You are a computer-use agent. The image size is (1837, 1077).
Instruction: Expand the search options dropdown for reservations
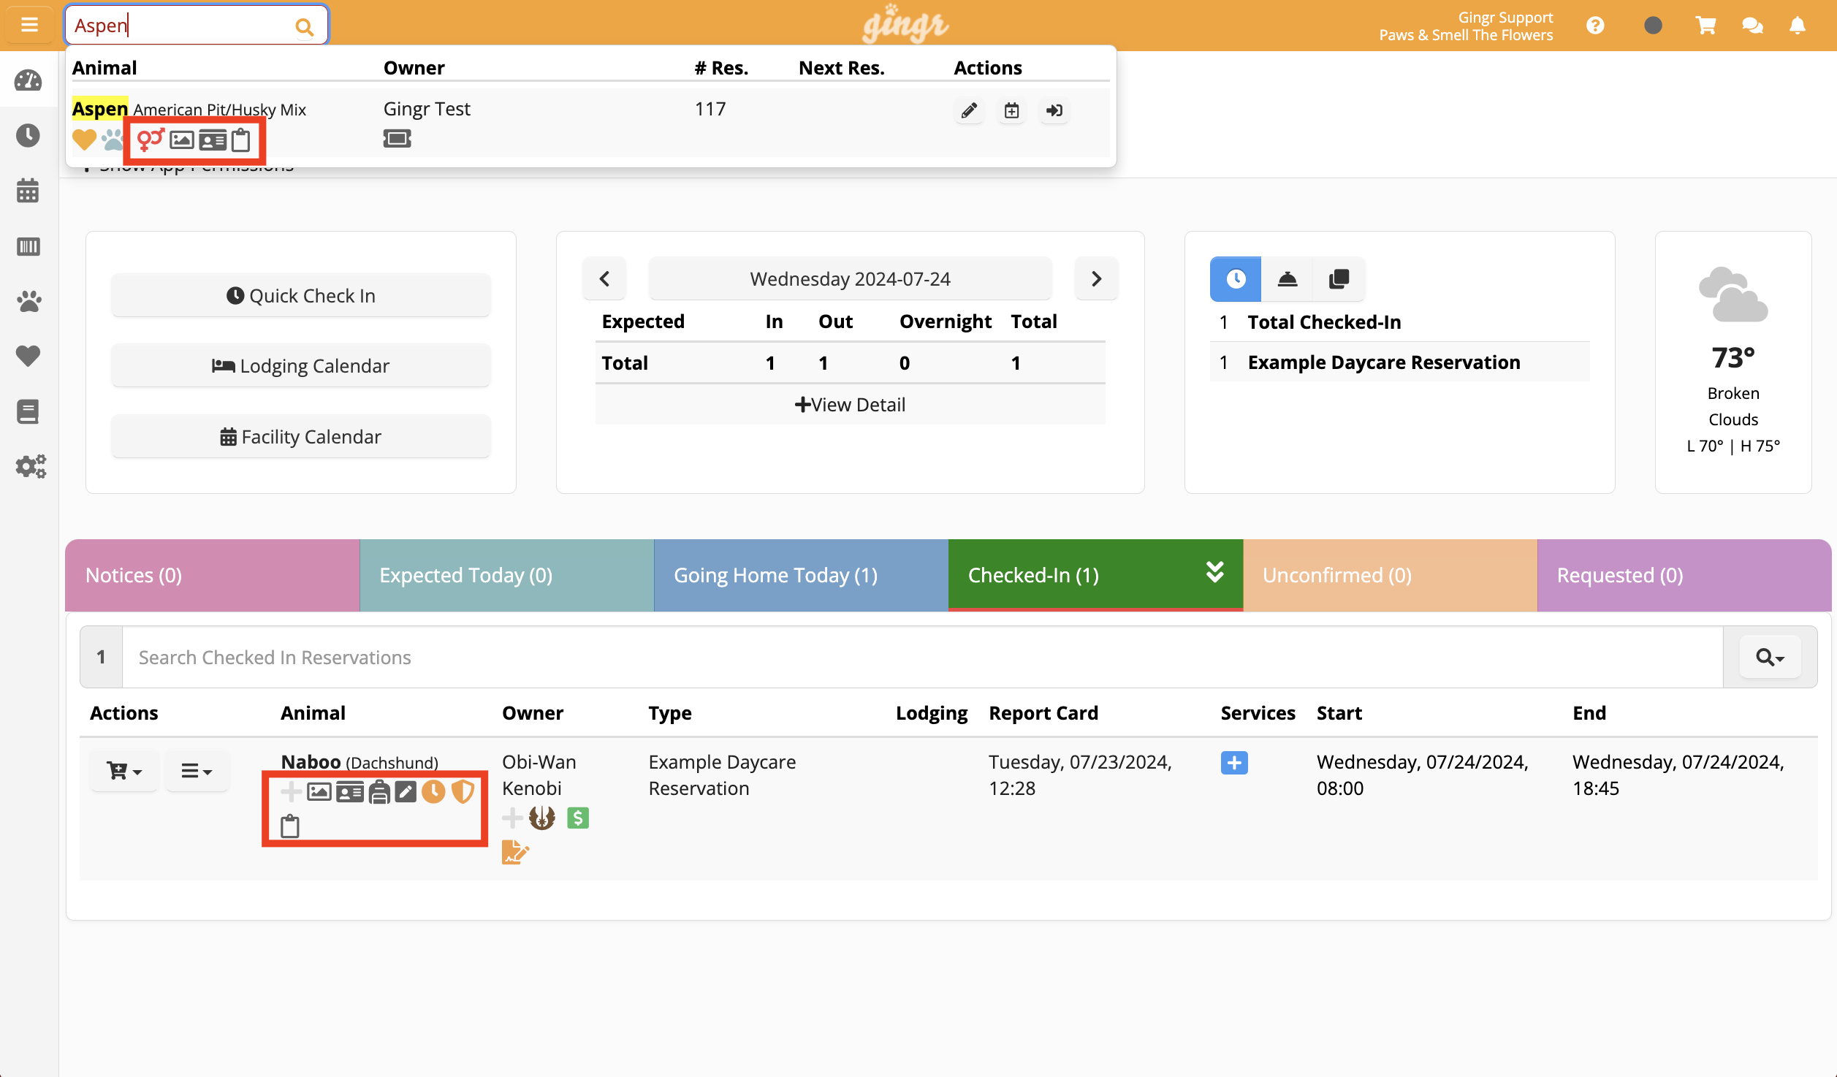pos(1770,658)
